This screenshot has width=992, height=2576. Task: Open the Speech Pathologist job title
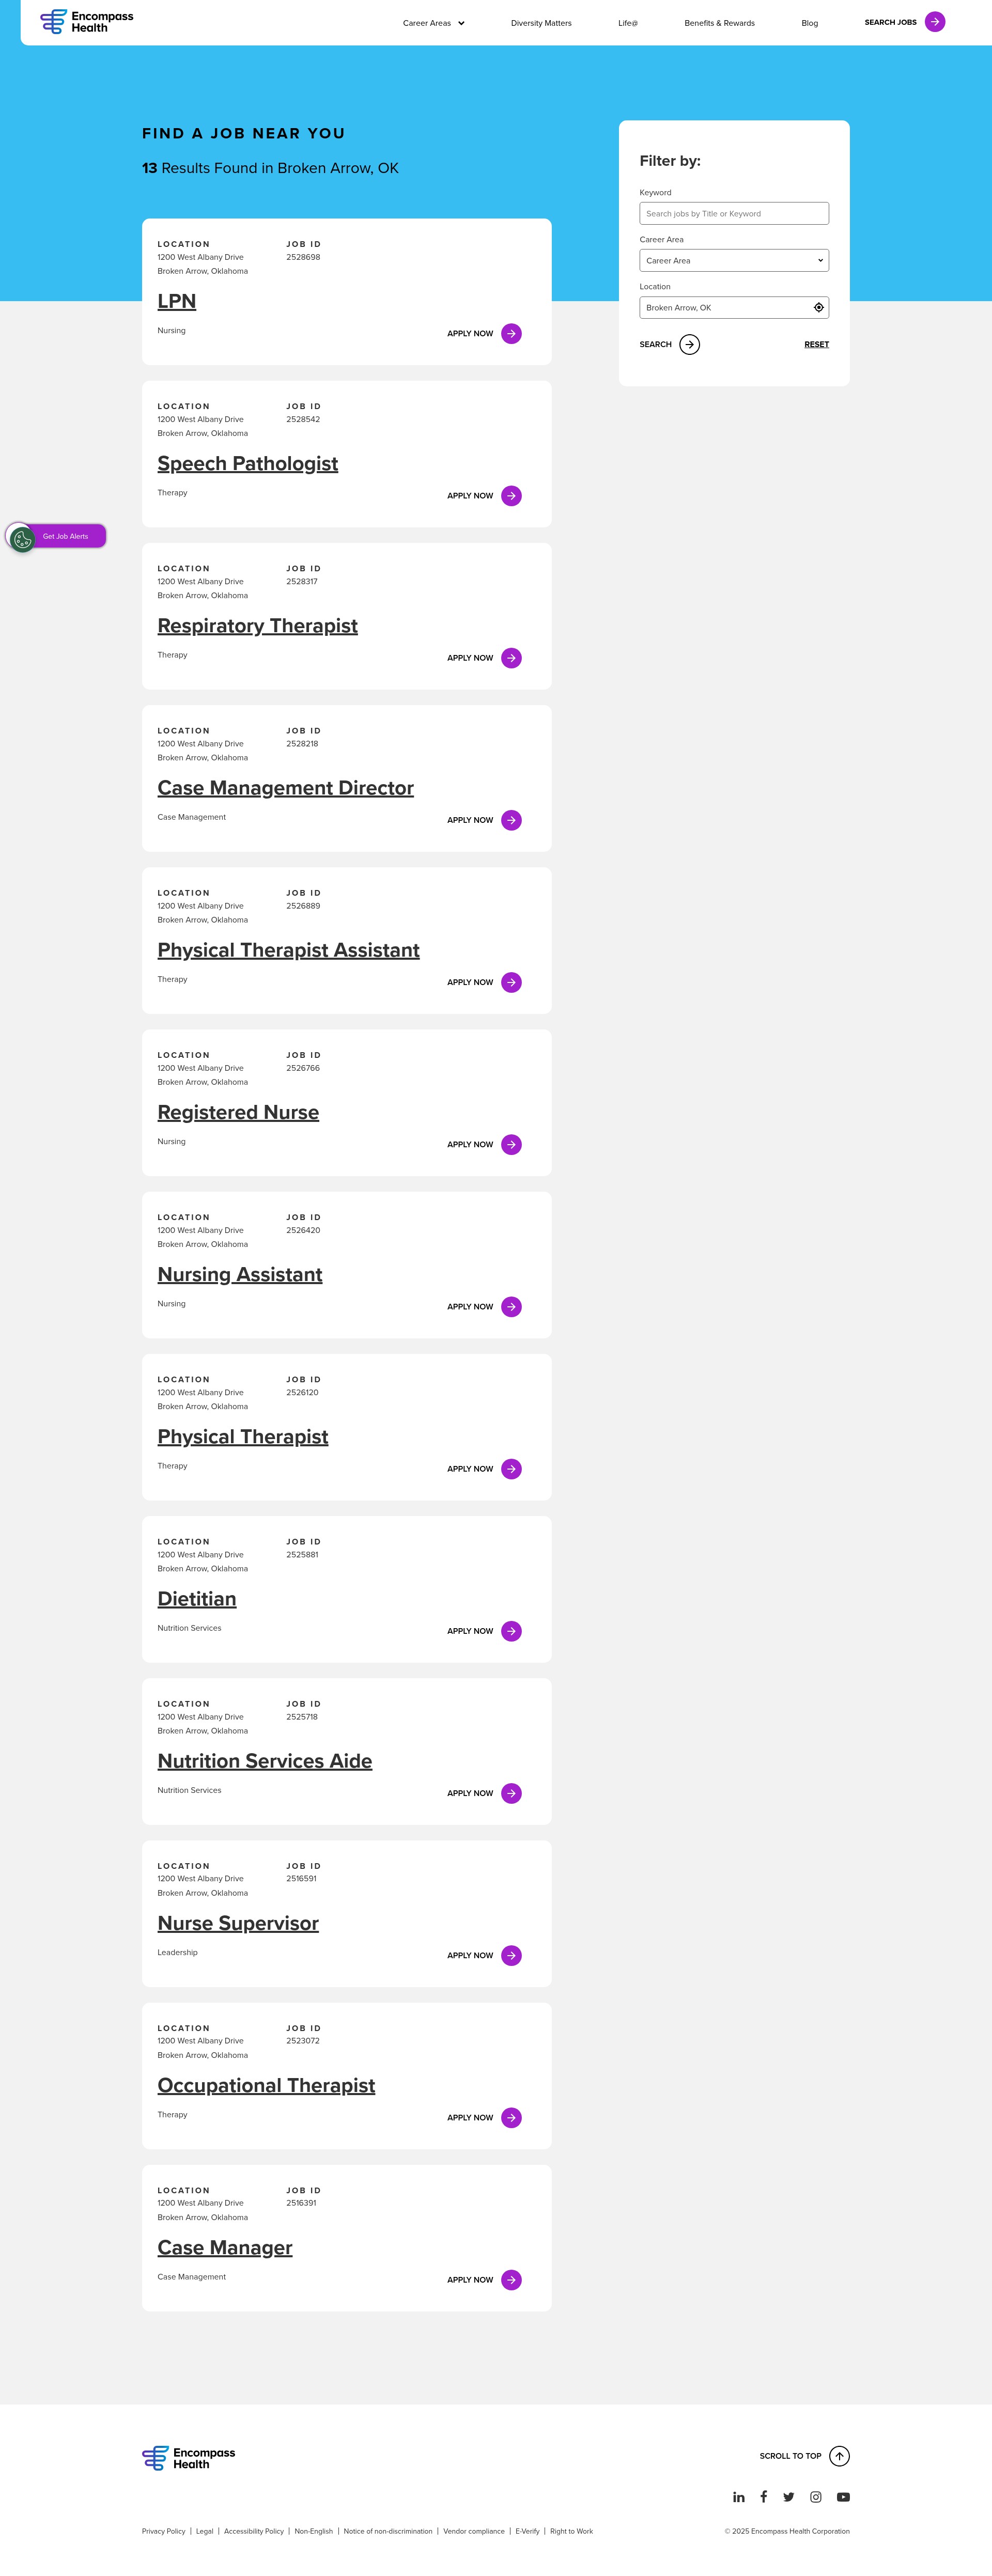point(247,464)
